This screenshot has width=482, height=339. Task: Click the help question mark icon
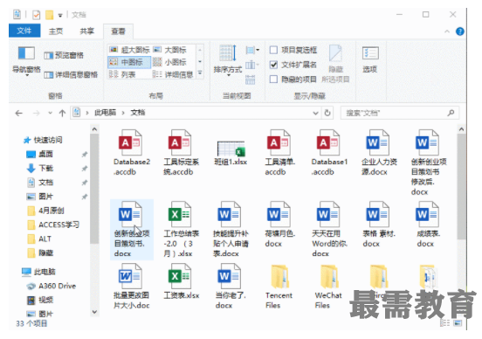point(460,31)
